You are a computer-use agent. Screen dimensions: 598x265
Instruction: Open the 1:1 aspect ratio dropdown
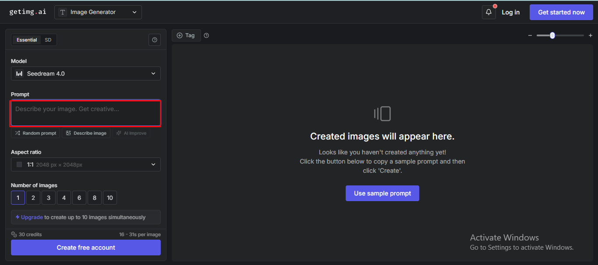(x=86, y=164)
